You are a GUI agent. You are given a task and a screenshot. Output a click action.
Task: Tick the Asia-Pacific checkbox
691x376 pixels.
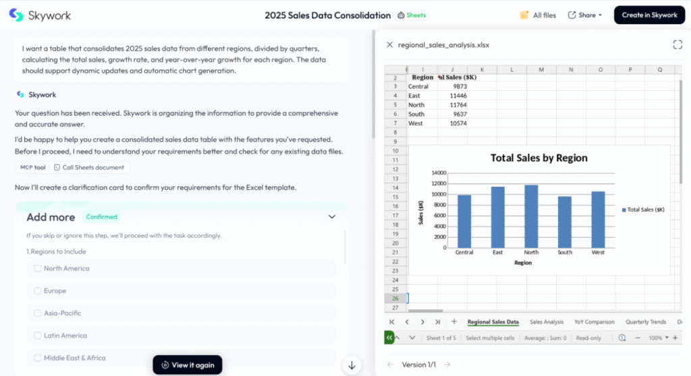pyautogui.click(x=38, y=313)
